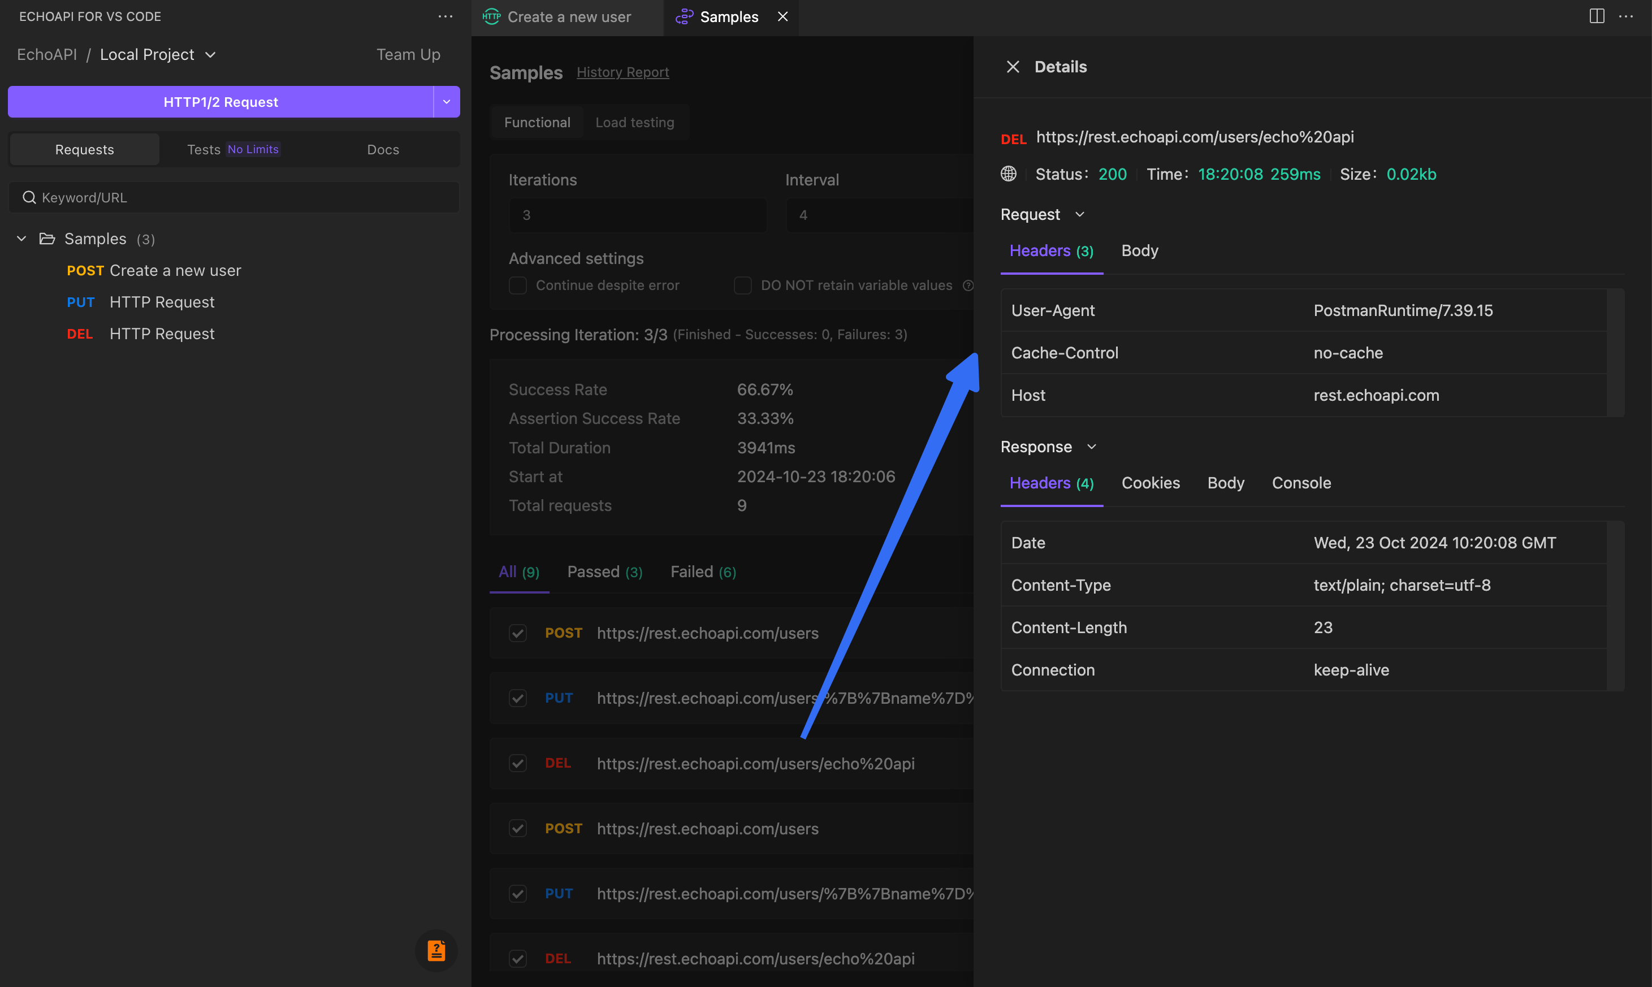Show All (9) results tab
The height and width of the screenshot is (987, 1652).
pyautogui.click(x=519, y=572)
